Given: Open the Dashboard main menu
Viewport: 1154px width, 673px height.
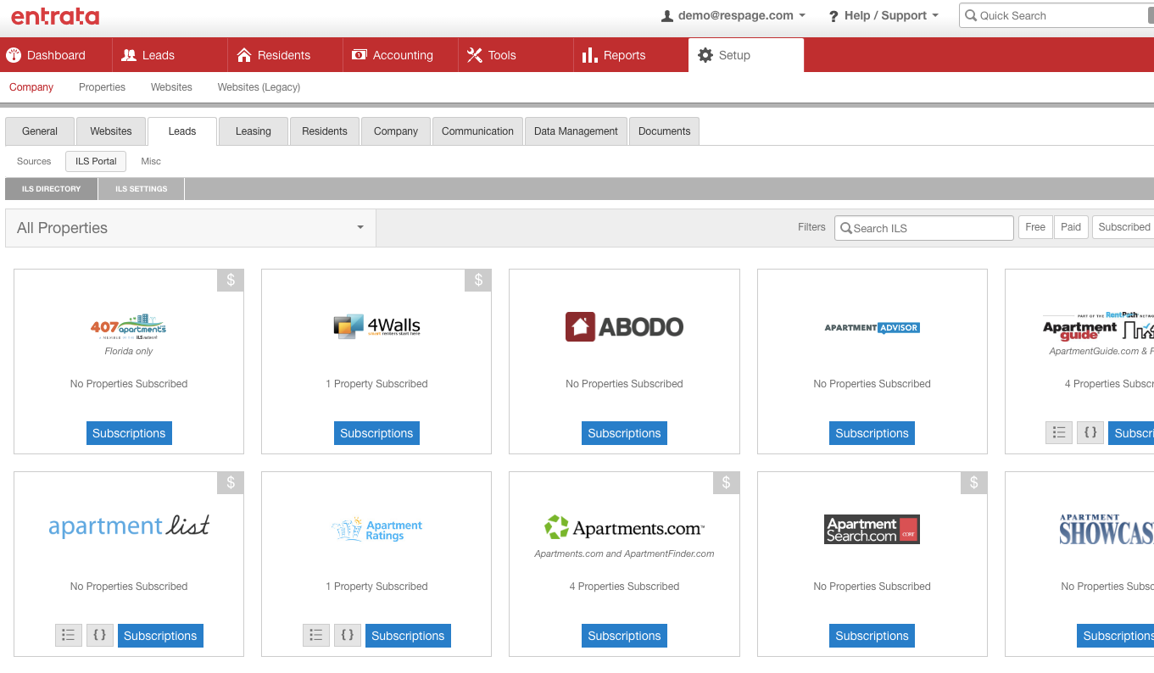Looking at the screenshot, I should click(x=56, y=55).
